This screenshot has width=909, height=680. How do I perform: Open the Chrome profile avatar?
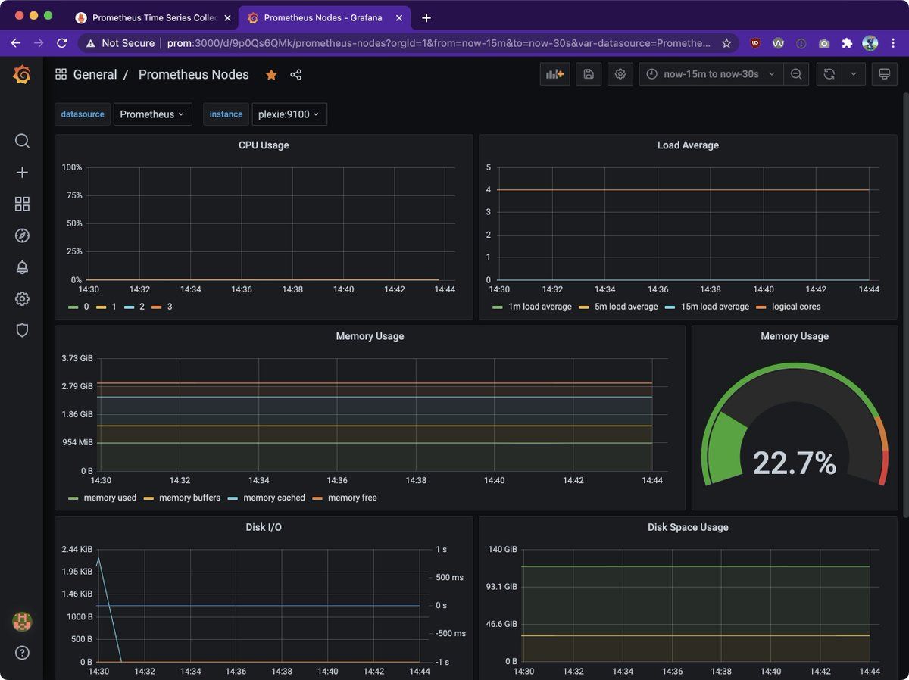[x=870, y=43]
